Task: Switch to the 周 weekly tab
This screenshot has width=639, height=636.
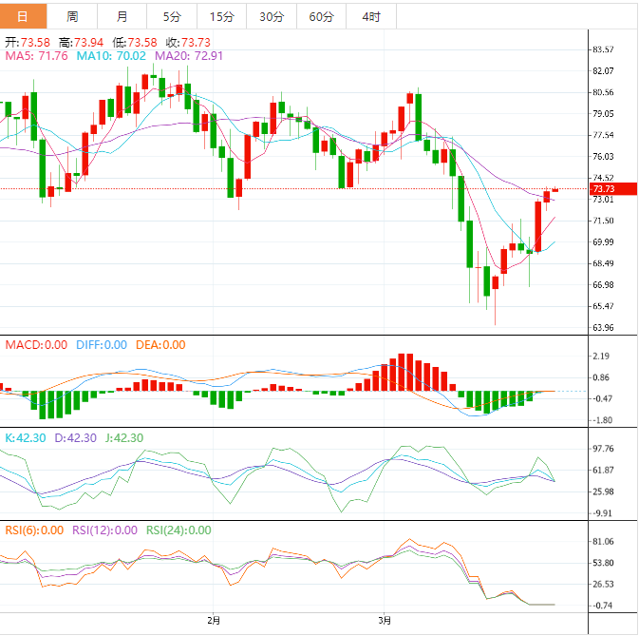Action: [73, 16]
